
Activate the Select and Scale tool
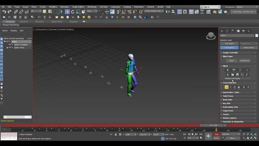click(x=78, y=12)
